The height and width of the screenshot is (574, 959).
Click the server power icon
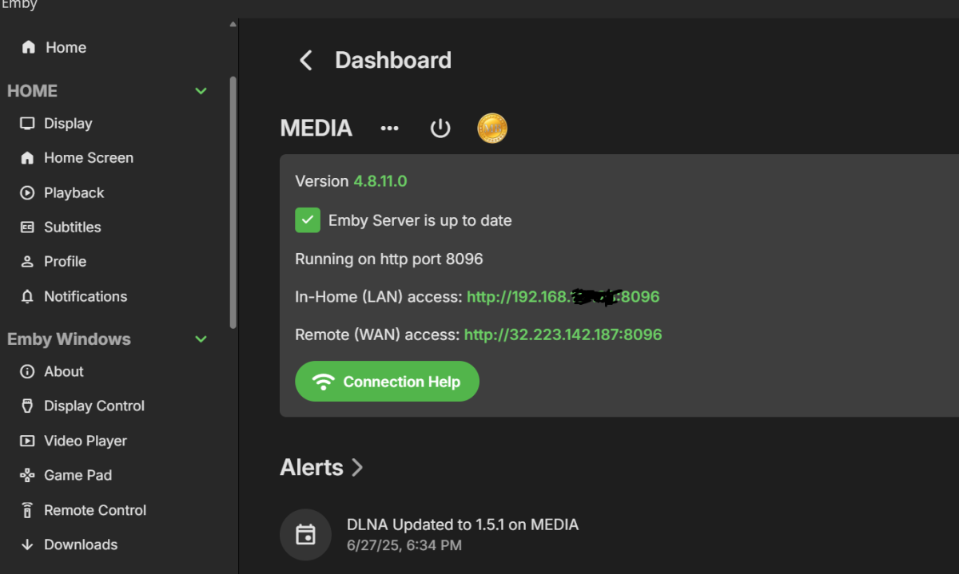point(440,129)
